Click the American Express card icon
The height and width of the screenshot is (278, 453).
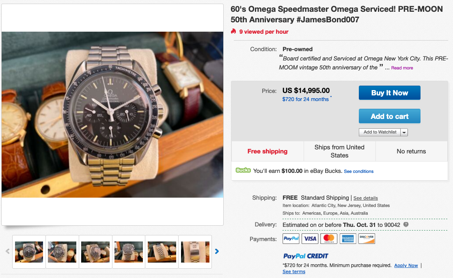pyautogui.click(x=348, y=239)
